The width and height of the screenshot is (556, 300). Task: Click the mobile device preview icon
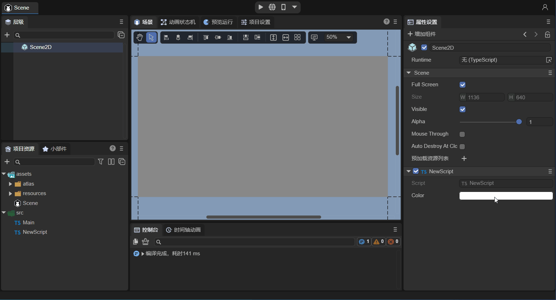(x=283, y=7)
